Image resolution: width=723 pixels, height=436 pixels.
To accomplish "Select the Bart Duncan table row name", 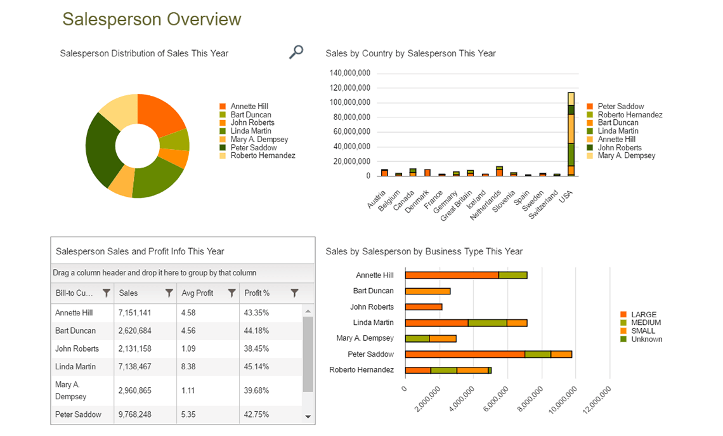I will (x=75, y=331).
